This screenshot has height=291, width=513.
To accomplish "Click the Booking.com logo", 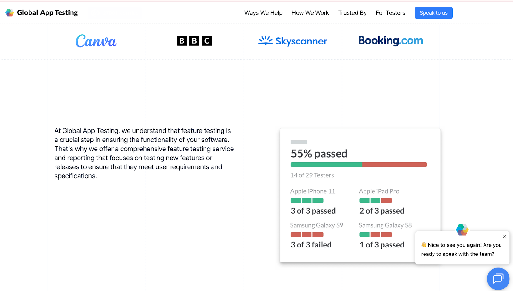I will (x=391, y=41).
